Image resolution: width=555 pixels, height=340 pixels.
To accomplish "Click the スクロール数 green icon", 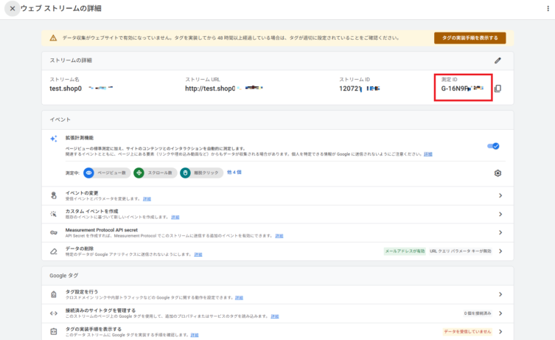I will (139, 173).
